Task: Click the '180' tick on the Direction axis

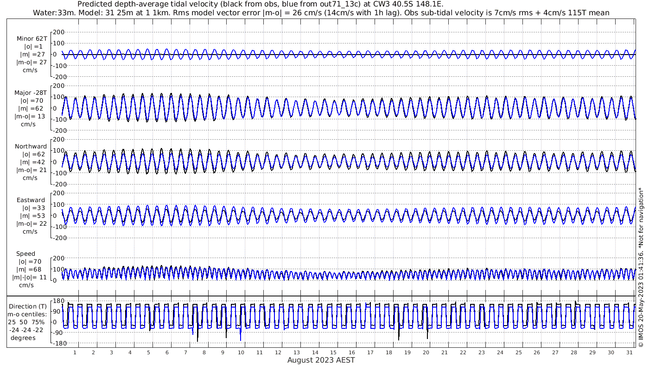Action: coord(58,301)
